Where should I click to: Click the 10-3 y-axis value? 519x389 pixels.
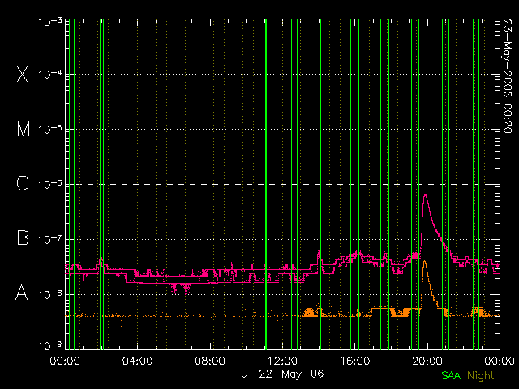(x=50, y=22)
